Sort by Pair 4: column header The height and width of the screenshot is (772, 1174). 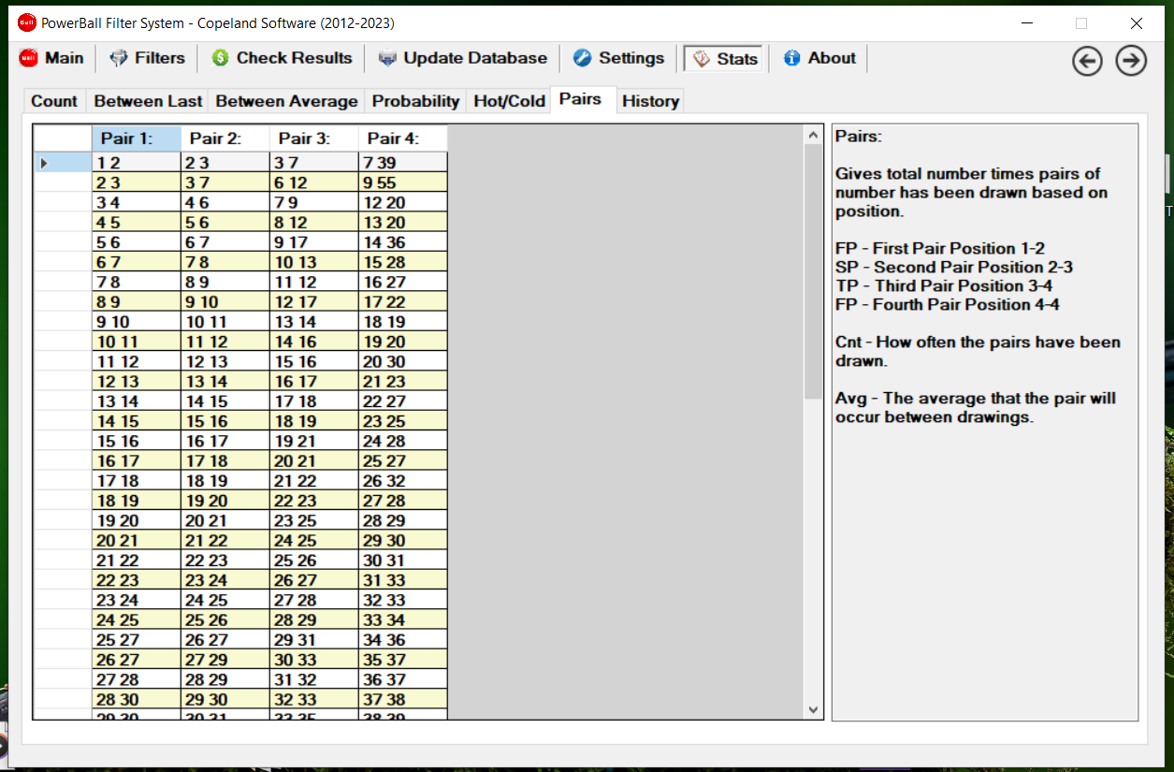(x=403, y=138)
